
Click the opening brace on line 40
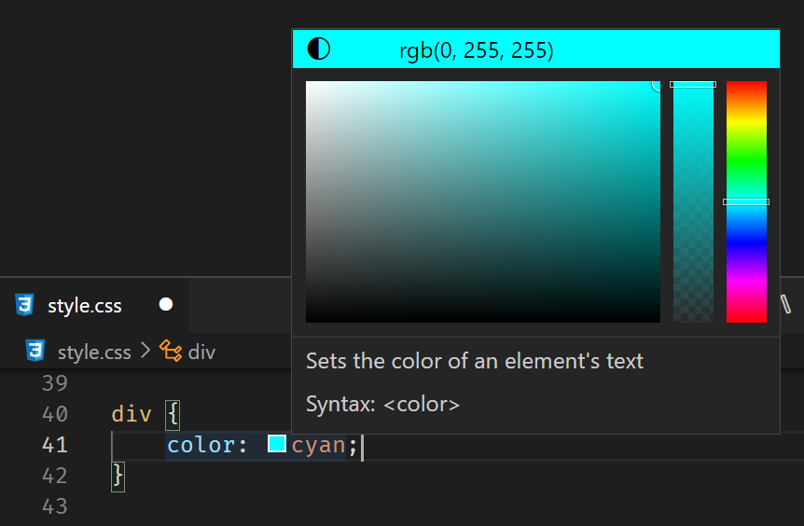tap(173, 415)
